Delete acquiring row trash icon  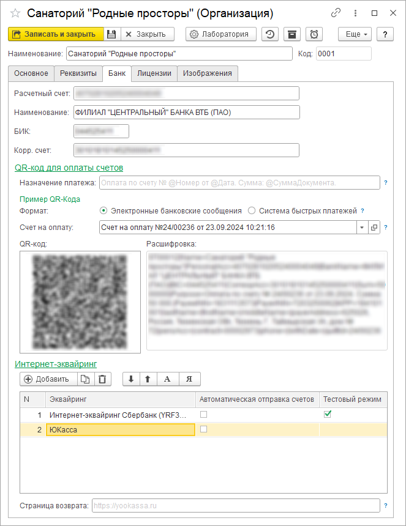point(102,379)
